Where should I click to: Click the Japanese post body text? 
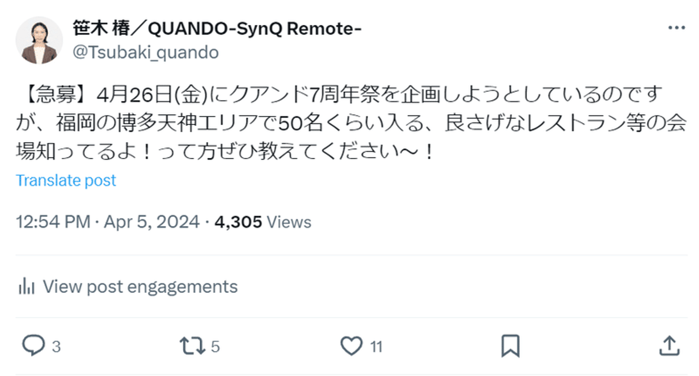(351, 123)
